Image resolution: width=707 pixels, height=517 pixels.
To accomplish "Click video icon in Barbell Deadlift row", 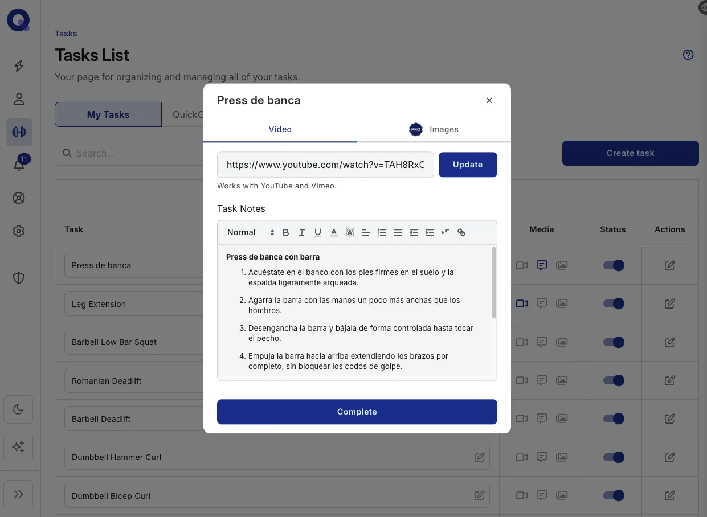I will click(522, 418).
